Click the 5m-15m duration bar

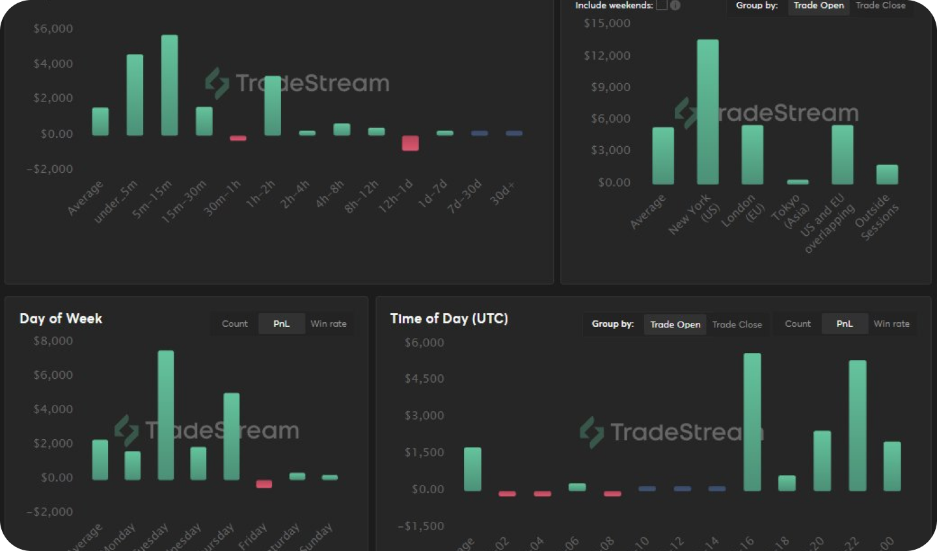(169, 85)
